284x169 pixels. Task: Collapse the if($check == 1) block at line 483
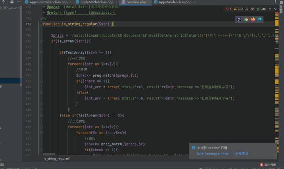pos(41,81)
